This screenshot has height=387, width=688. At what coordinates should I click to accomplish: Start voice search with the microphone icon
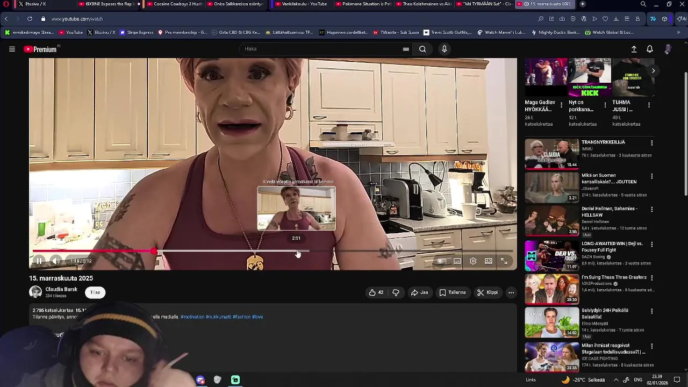pyautogui.click(x=444, y=49)
